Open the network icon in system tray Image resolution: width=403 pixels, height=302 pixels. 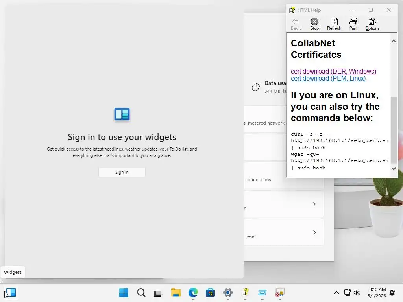point(348,293)
